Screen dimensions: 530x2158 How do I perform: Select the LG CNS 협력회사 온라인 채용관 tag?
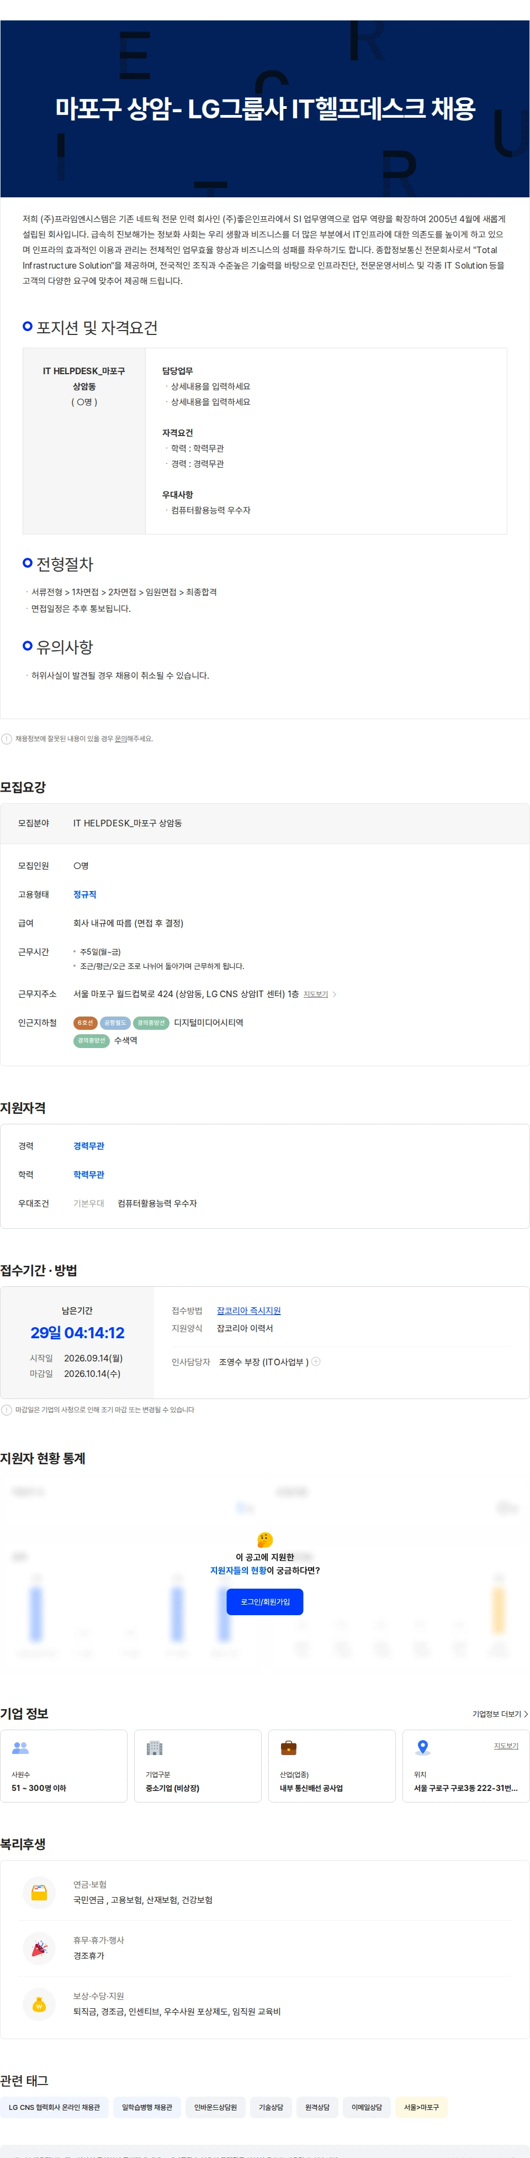55,2107
